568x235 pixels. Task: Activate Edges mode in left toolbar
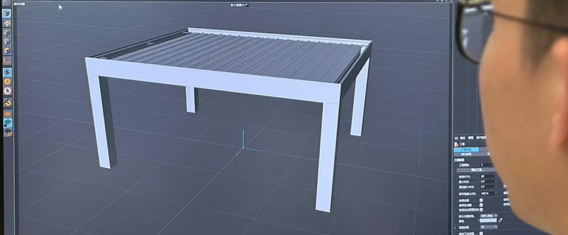(x=7, y=42)
